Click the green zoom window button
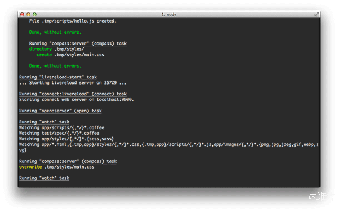The height and width of the screenshot is (212, 338). pos(34,14)
